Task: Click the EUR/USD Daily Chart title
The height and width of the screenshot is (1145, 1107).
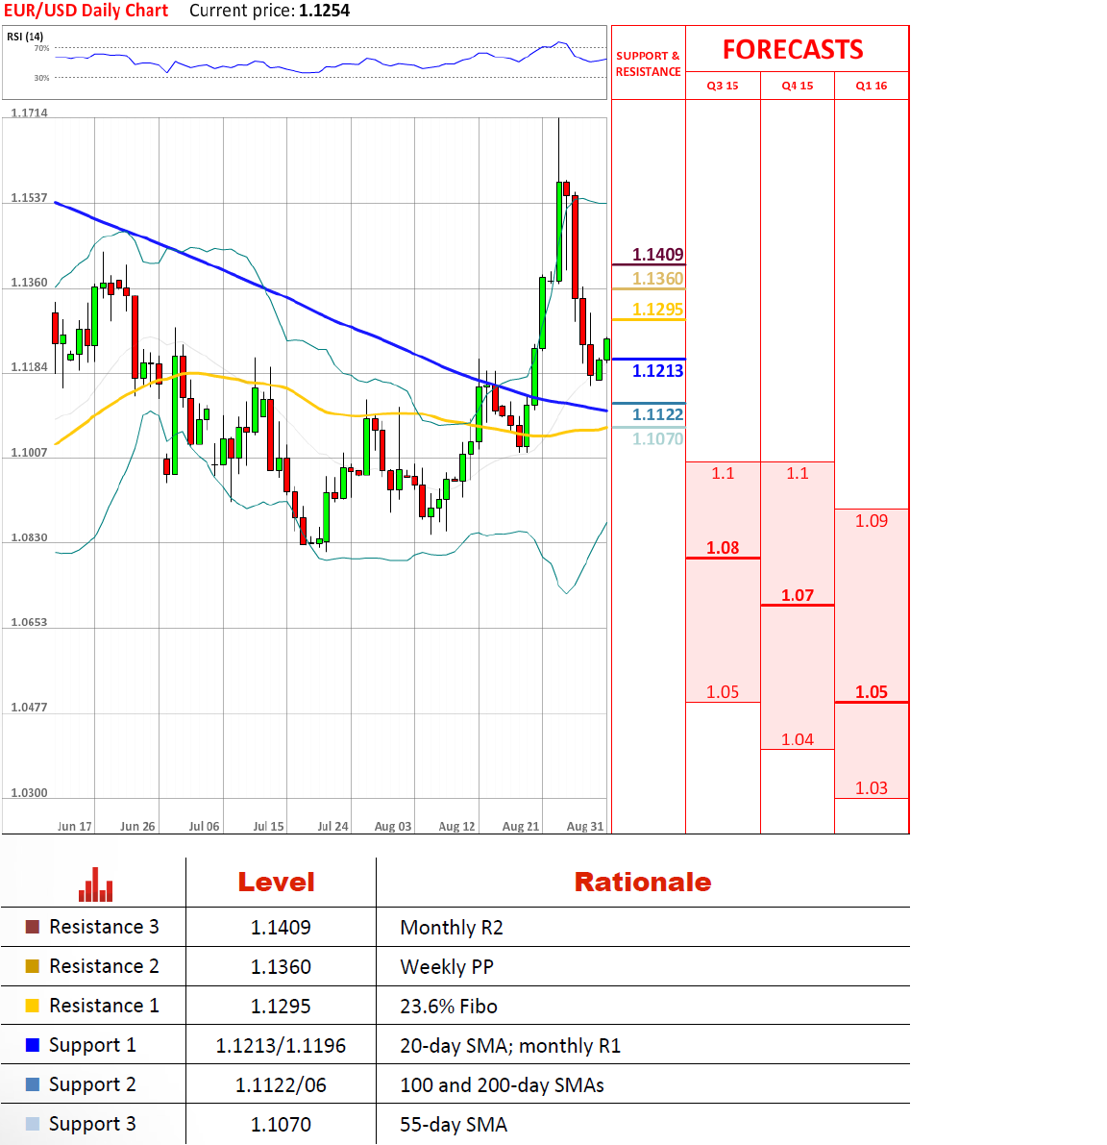Action: coord(86,11)
